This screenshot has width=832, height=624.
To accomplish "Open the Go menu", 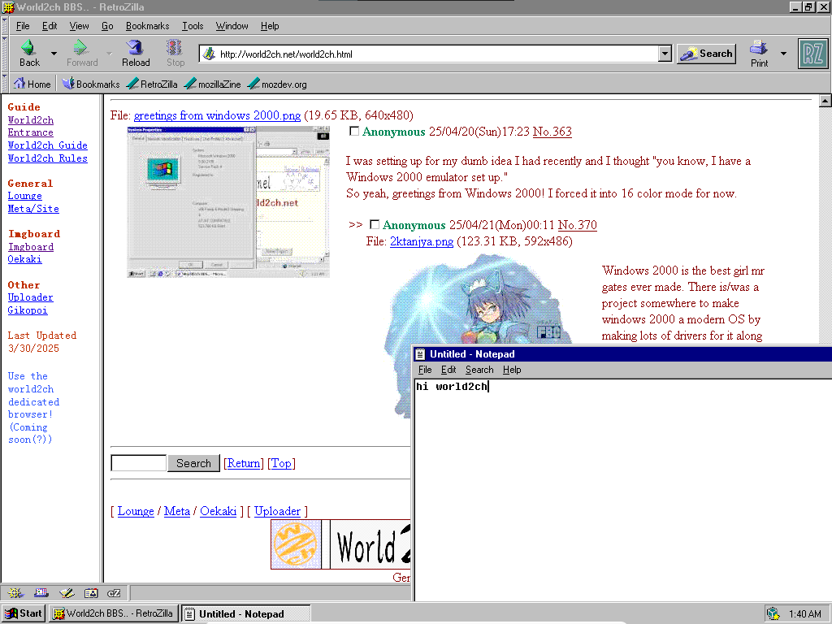I will click(x=107, y=25).
